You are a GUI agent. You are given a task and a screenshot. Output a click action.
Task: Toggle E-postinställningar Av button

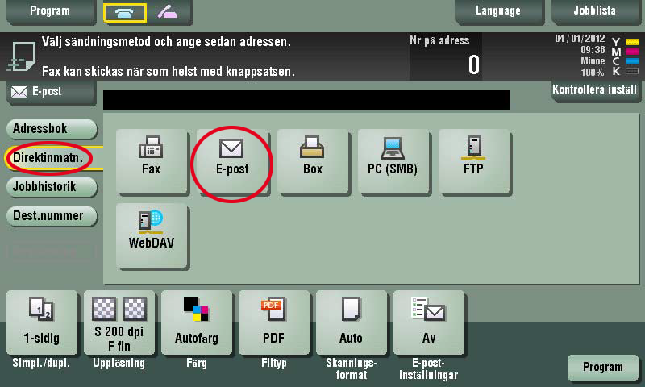[429, 322]
